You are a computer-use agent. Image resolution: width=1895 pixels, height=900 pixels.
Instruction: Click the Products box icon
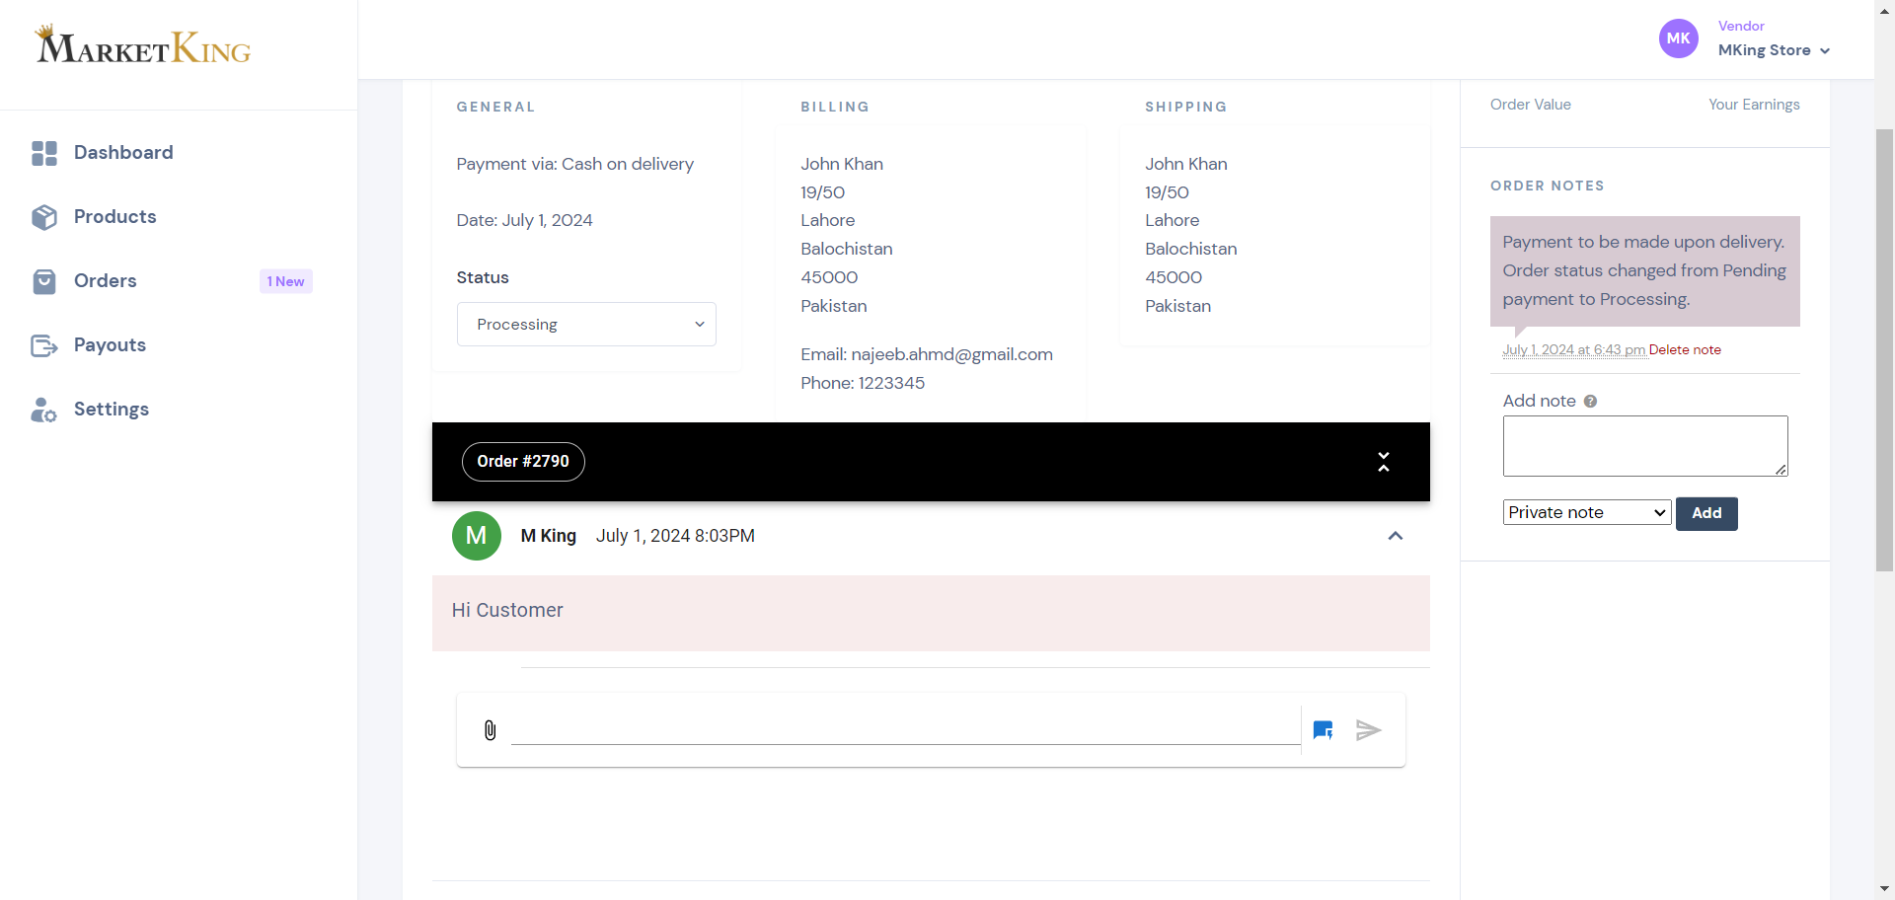(44, 217)
